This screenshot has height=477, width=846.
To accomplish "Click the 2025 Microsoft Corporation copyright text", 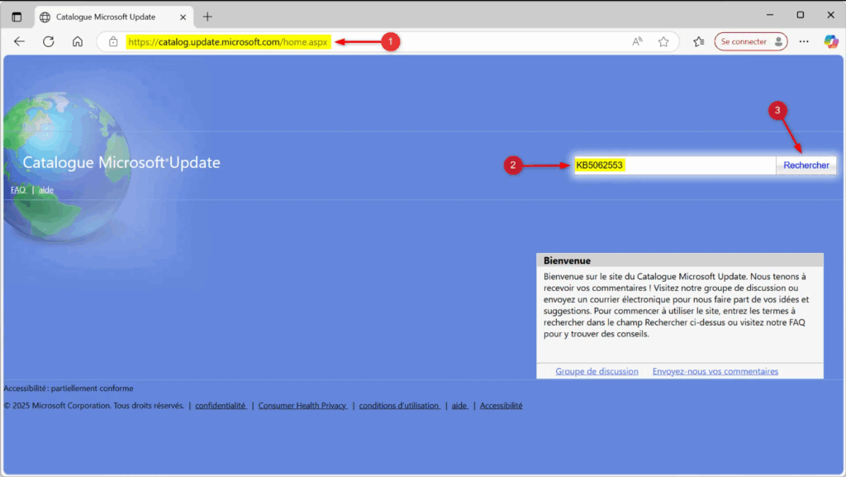I will click(x=94, y=405).
